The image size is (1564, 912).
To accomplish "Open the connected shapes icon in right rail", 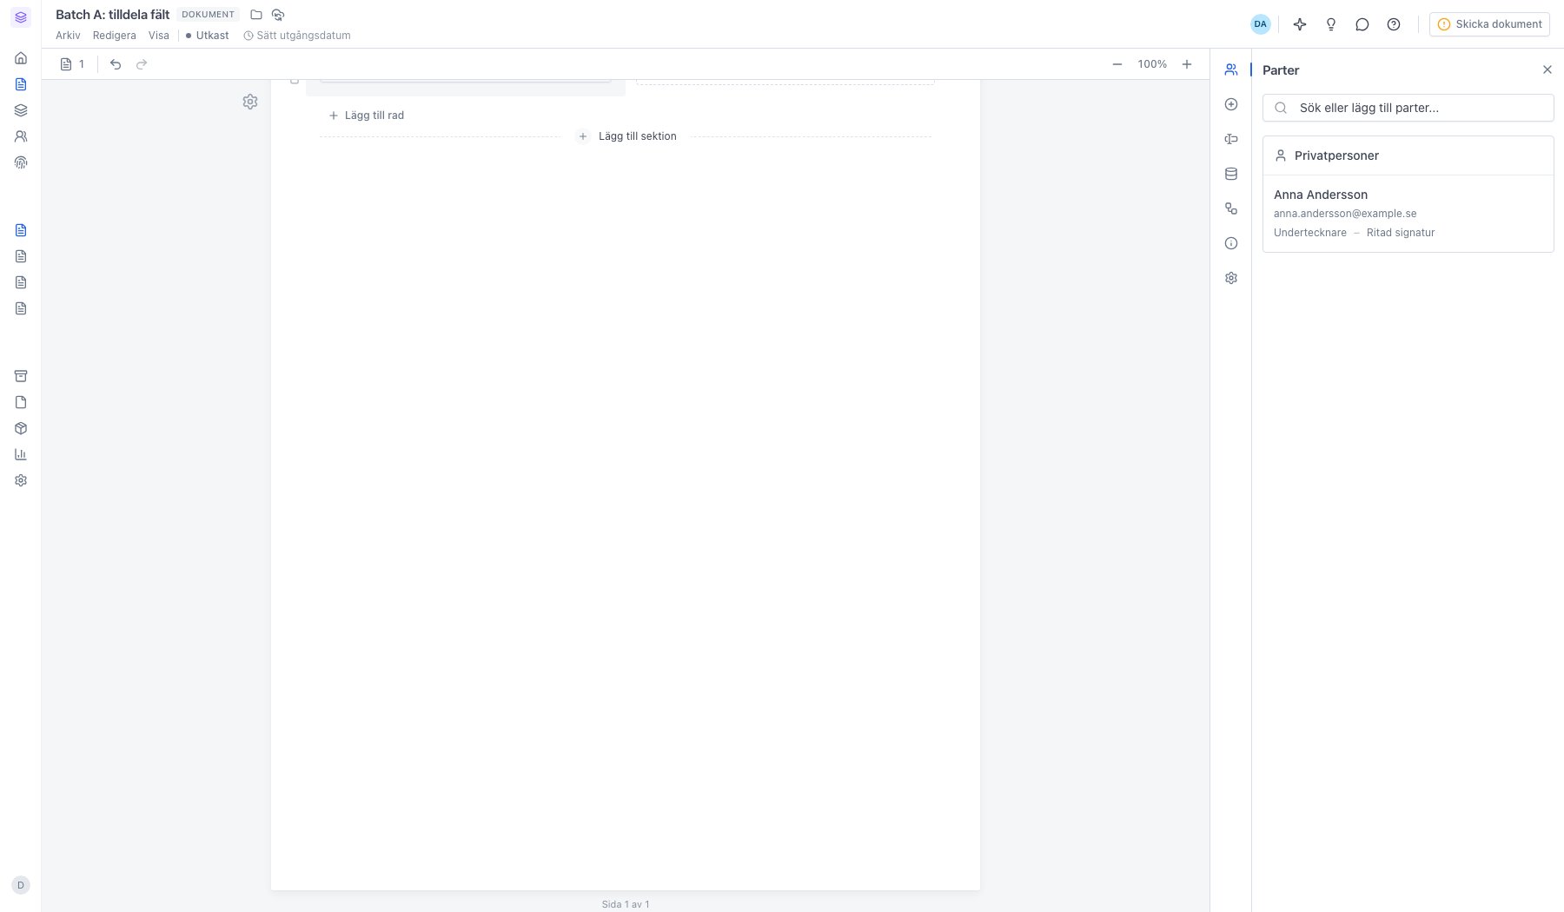I will [1231, 208].
